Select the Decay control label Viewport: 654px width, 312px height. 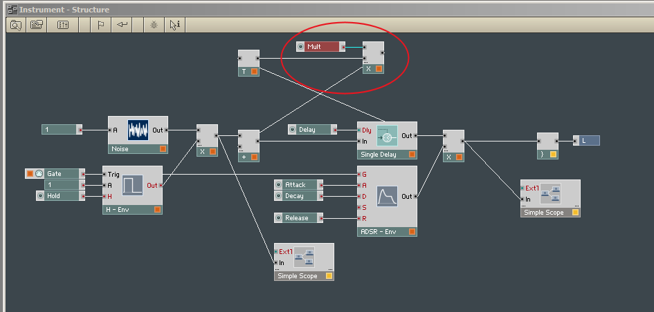294,196
